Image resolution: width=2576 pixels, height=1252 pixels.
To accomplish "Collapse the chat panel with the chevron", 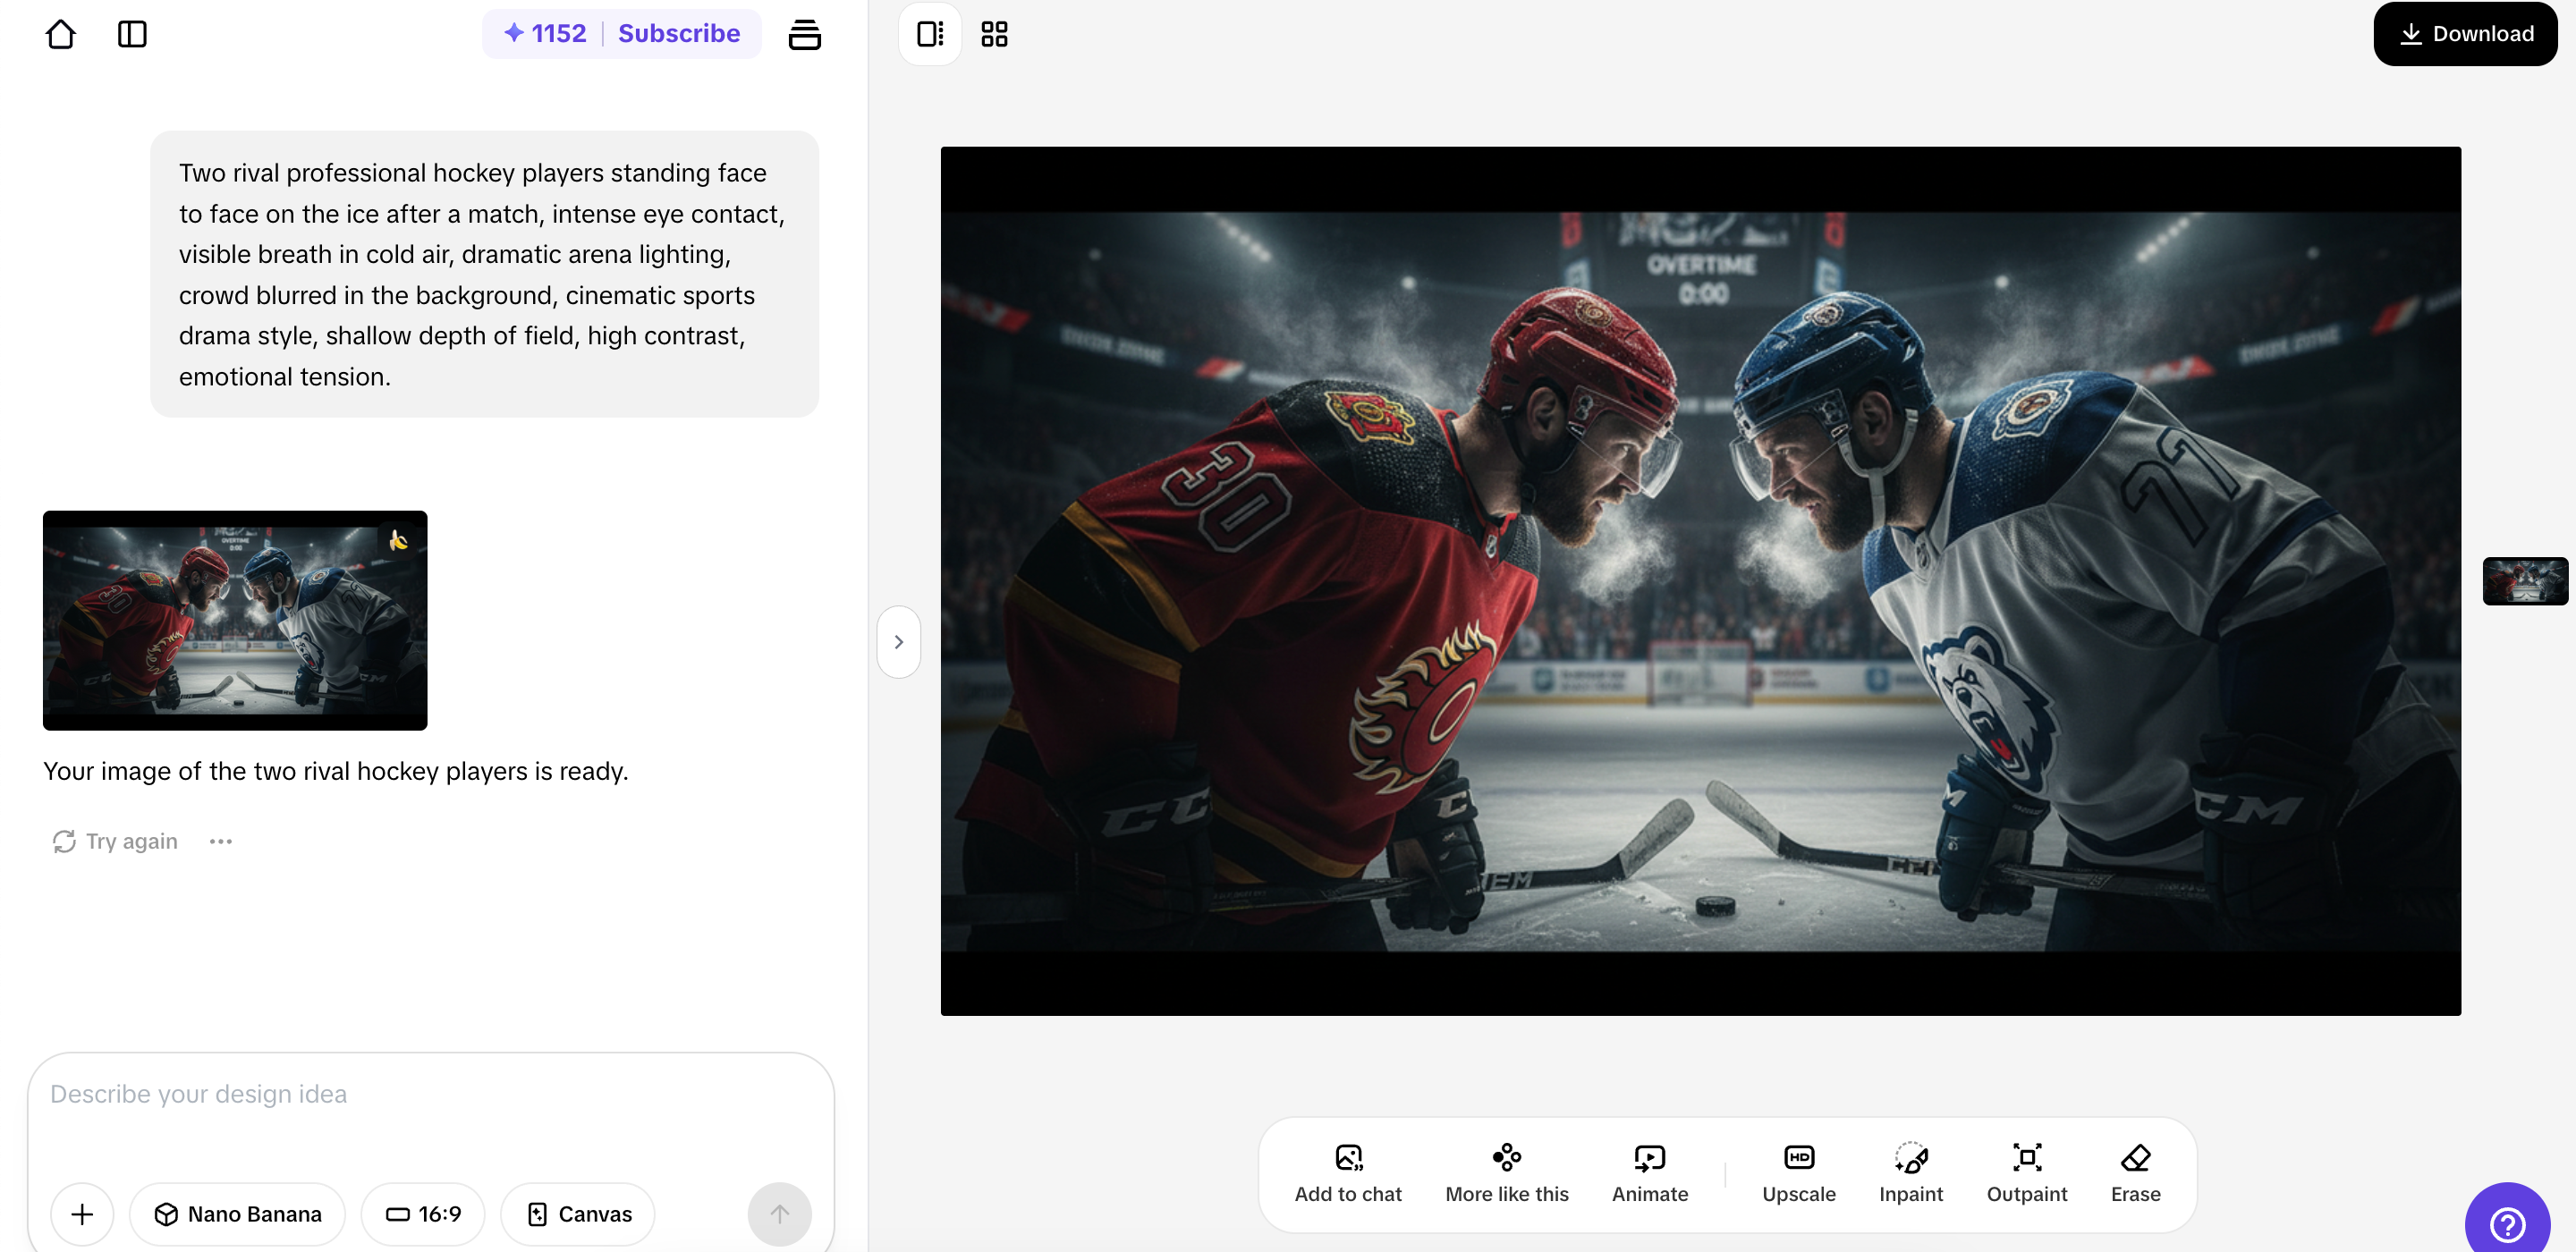I will [897, 641].
